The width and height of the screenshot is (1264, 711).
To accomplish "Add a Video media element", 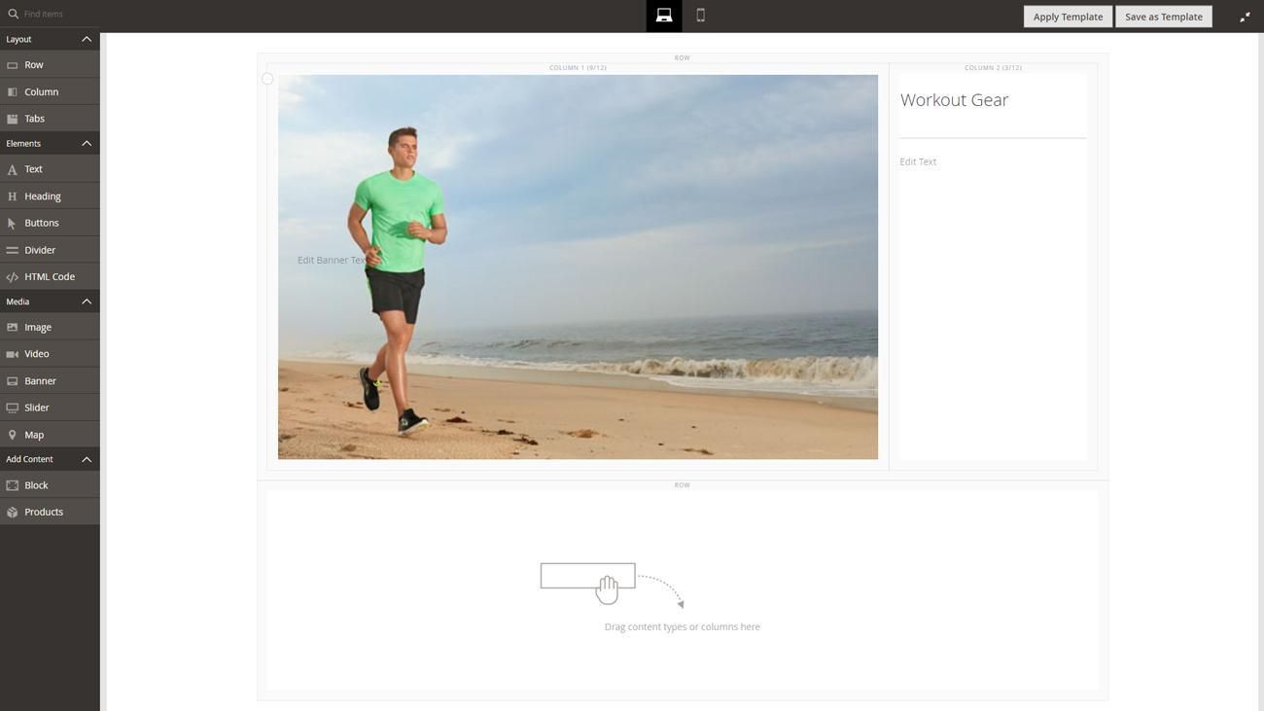I will 37,354.
